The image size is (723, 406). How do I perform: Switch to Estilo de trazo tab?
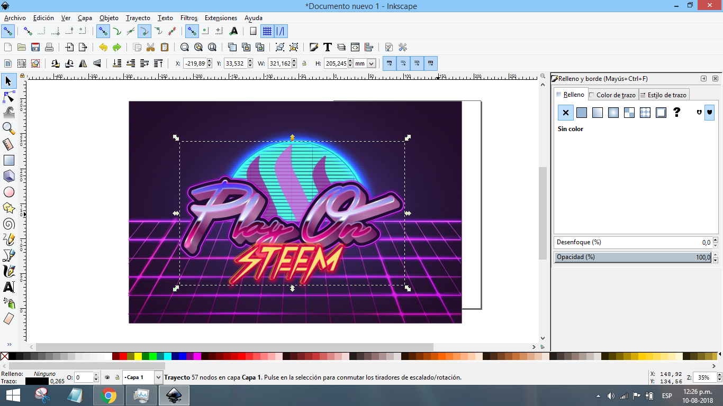pyautogui.click(x=663, y=95)
